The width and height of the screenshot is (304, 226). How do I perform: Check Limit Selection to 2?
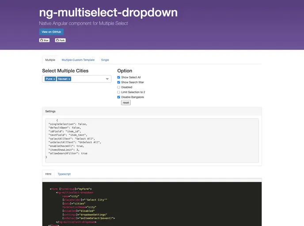click(119, 92)
